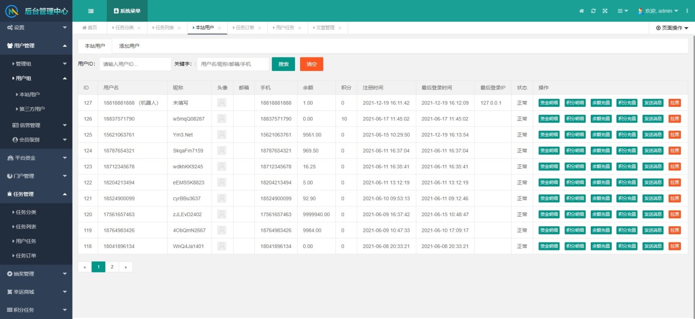
Task: Open 任务订单 in the sidebar
Action: [x=26, y=256]
